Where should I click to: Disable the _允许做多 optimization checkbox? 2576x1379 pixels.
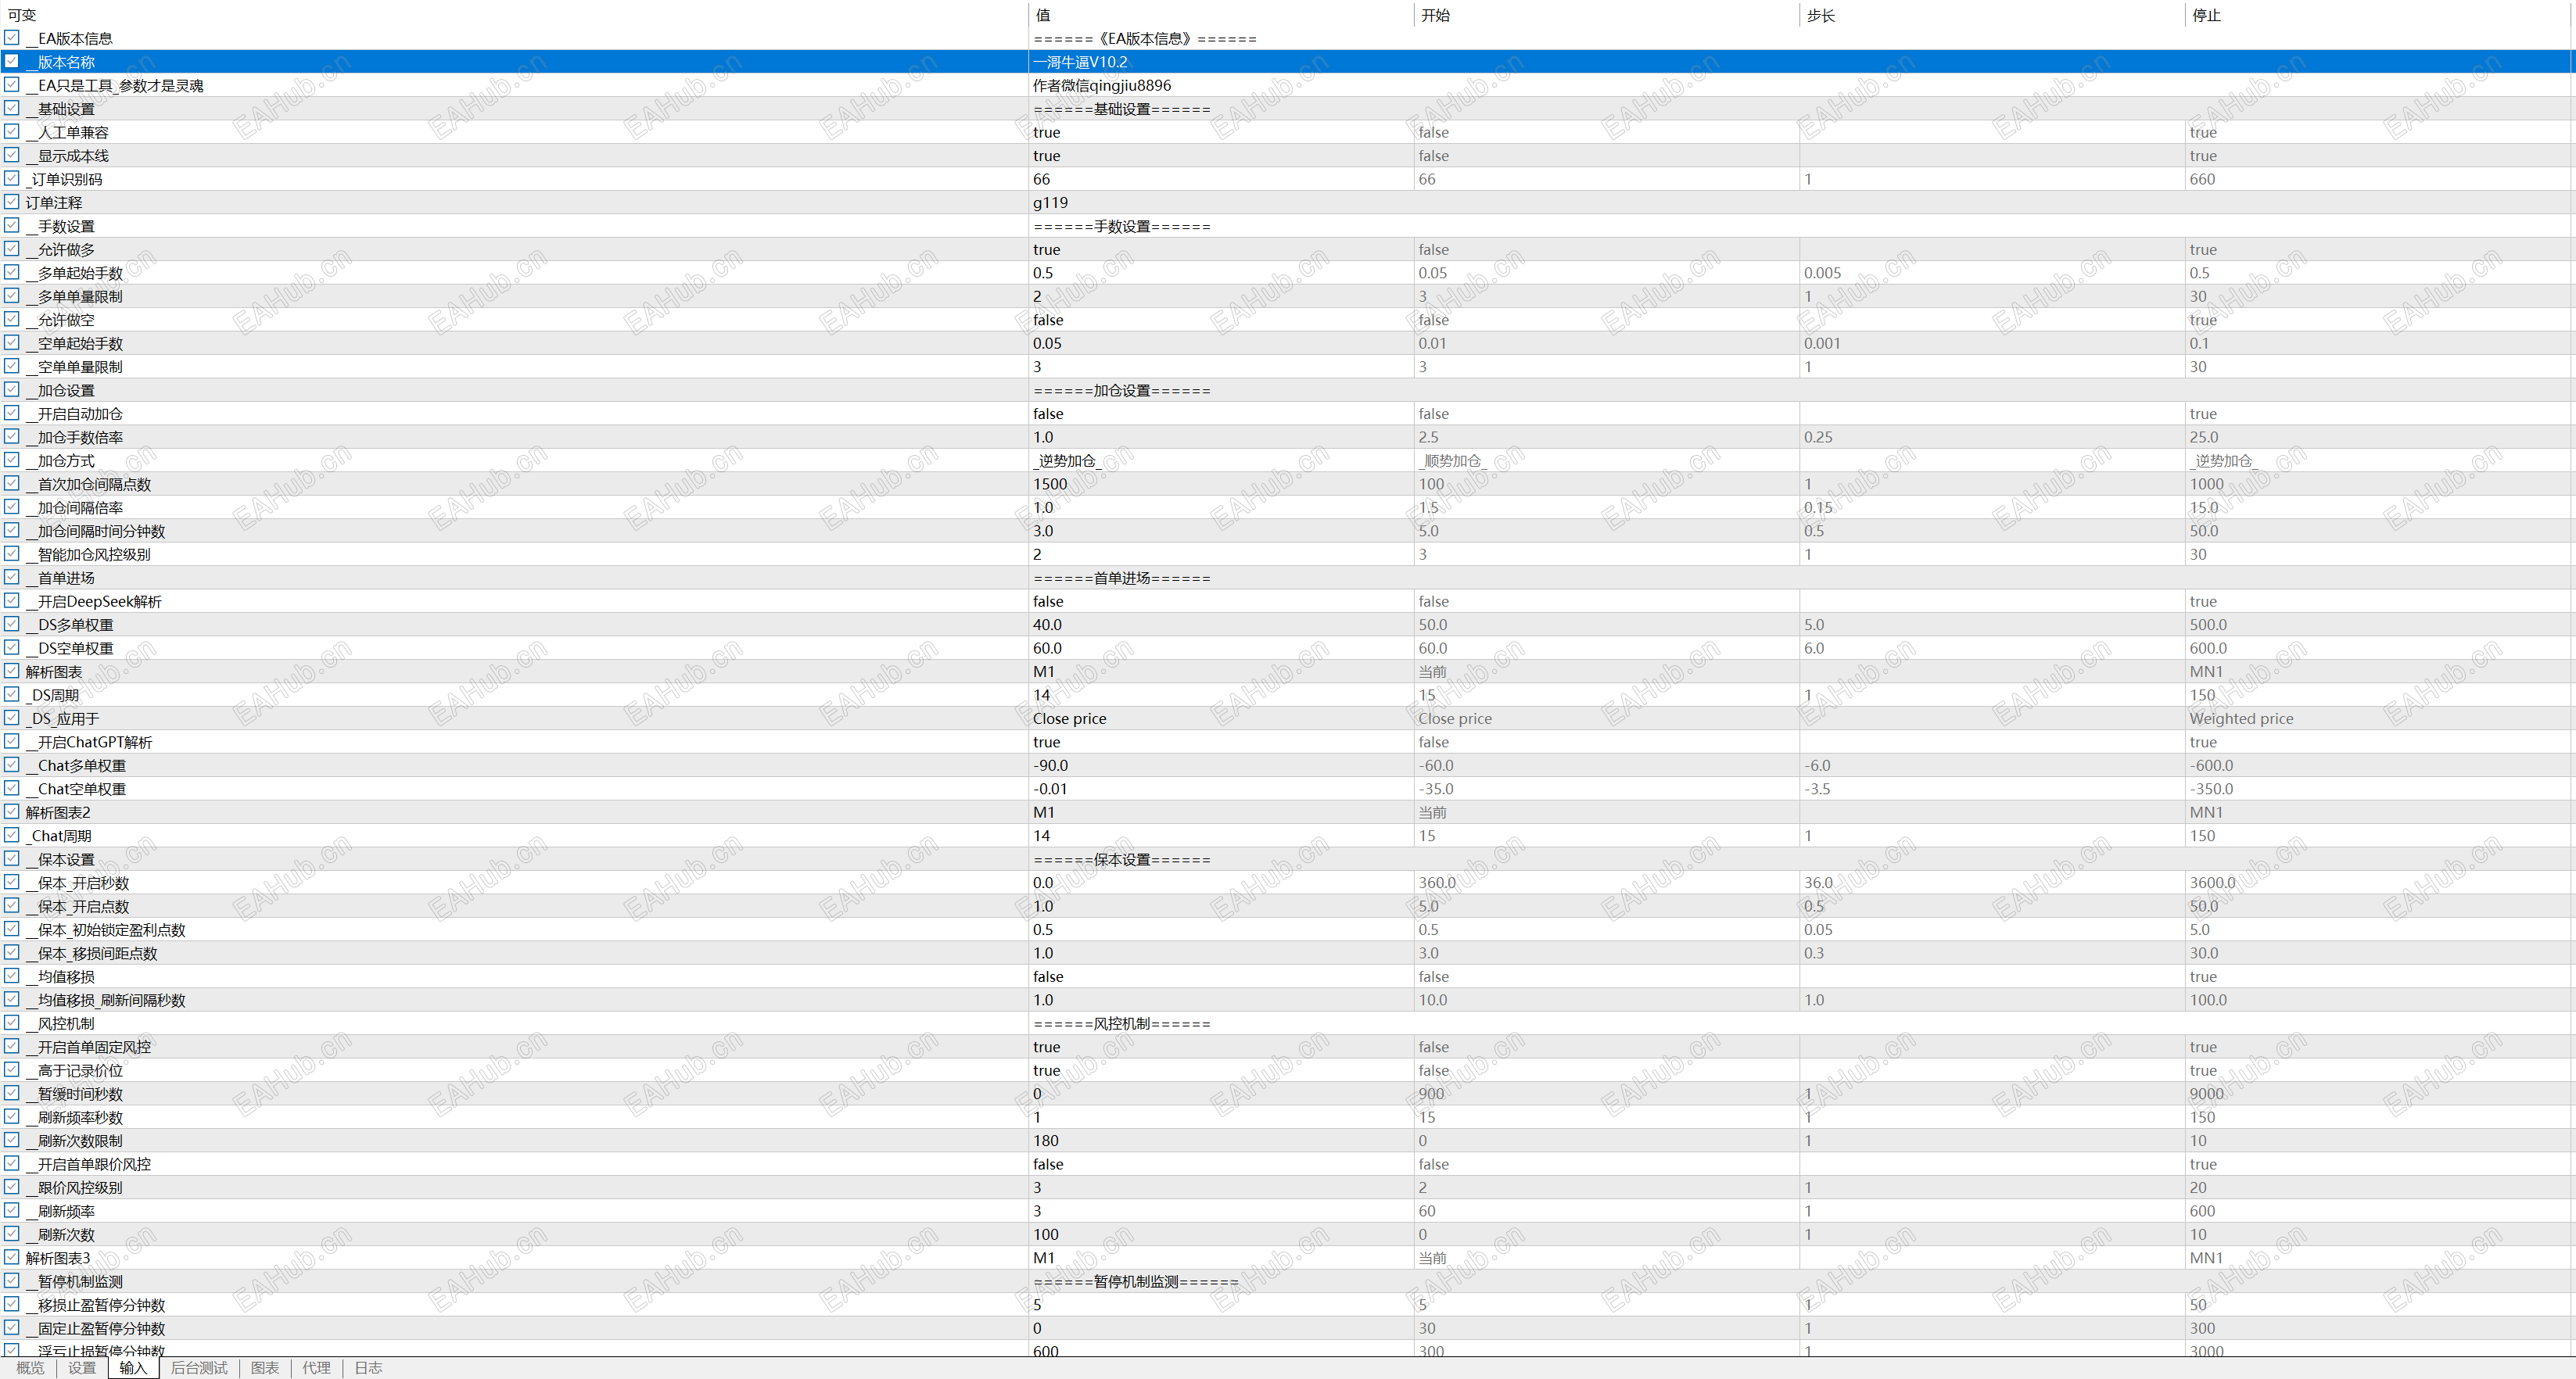pyautogui.click(x=11, y=248)
